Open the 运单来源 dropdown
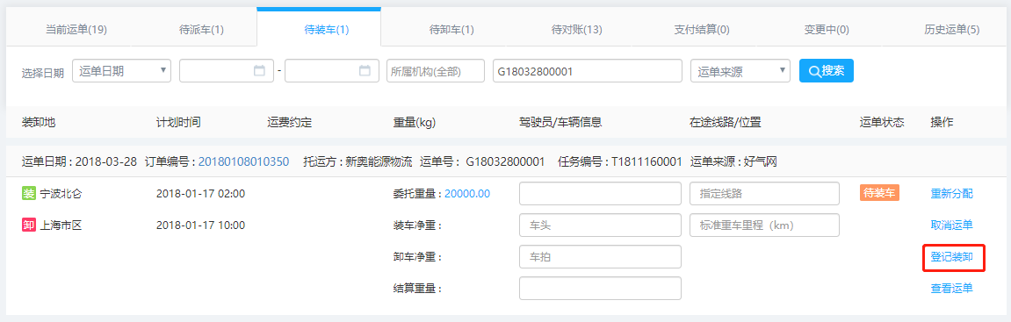This screenshot has width=1011, height=322. pyautogui.click(x=740, y=71)
